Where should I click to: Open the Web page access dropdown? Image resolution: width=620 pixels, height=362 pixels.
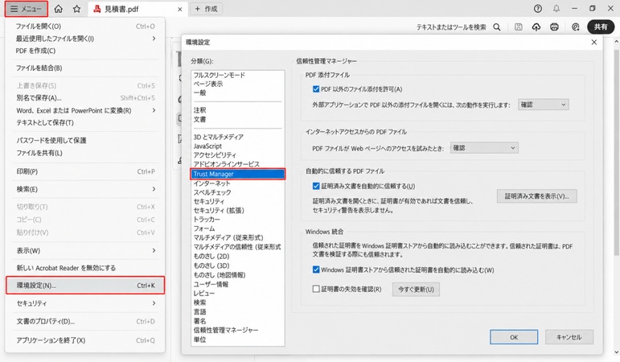[484, 148]
